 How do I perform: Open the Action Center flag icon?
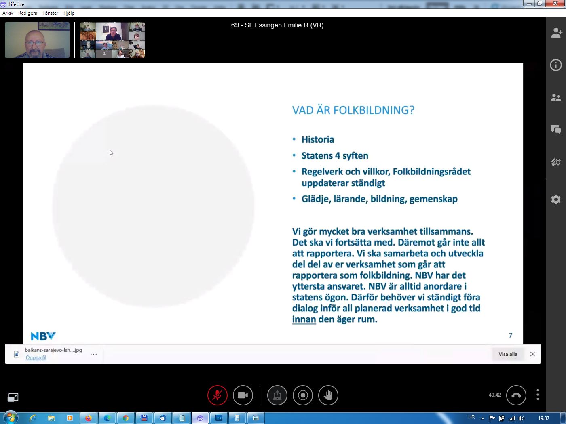492,418
